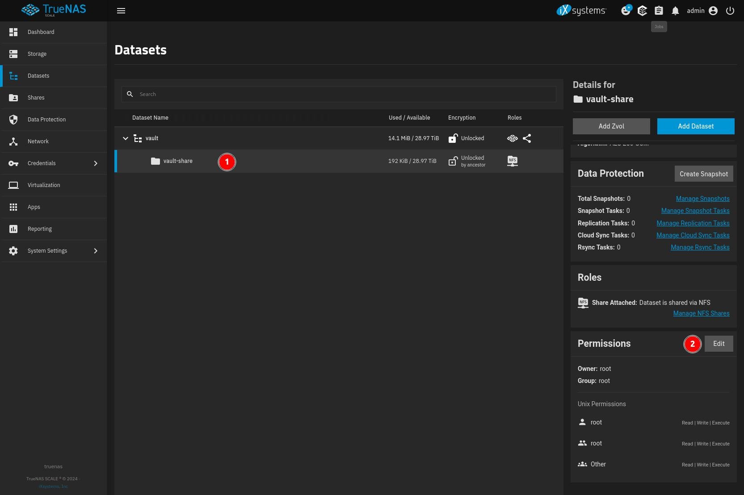Viewport: 744px width, 495px height.
Task: Open the Jobs clipboard icon
Action: (659, 11)
